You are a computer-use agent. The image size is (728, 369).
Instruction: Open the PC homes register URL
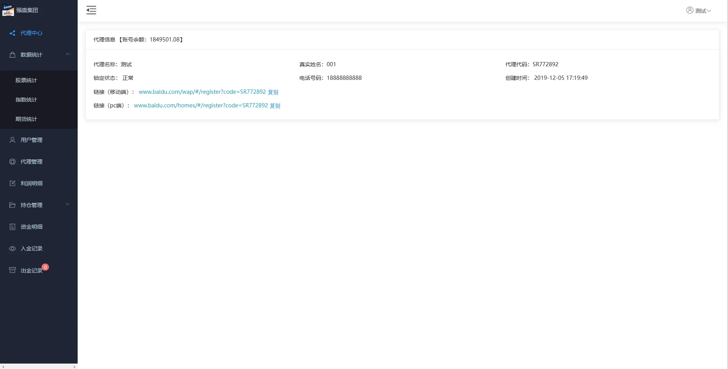tap(201, 105)
